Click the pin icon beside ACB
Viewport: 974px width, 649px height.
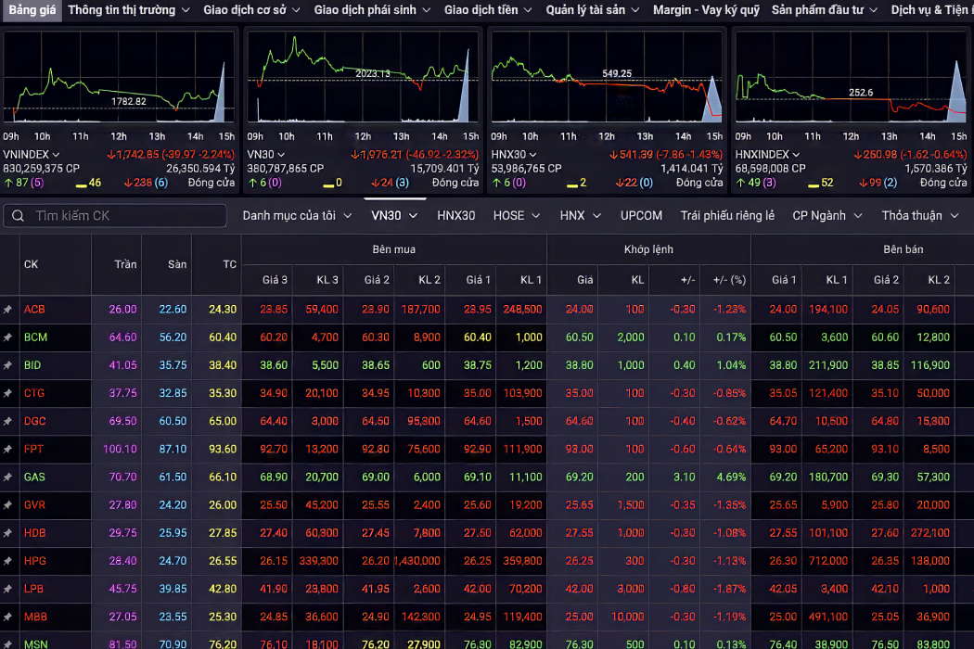[x=8, y=310]
